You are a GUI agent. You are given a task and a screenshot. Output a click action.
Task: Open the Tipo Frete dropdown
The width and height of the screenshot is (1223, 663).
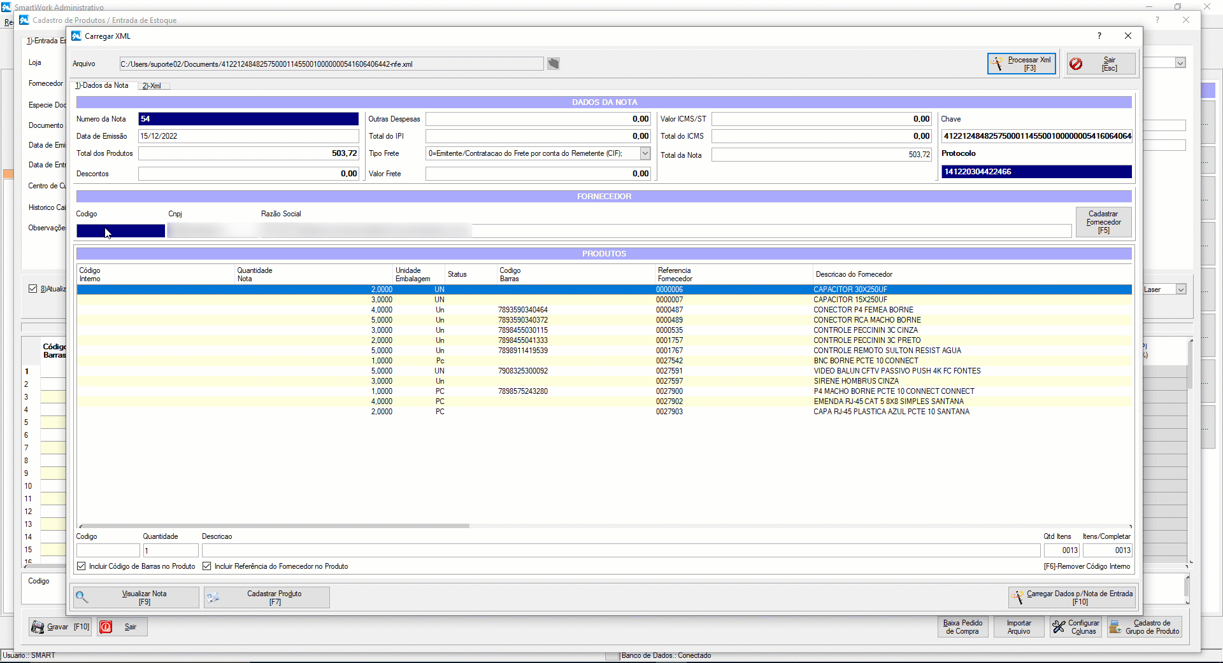tap(645, 153)
